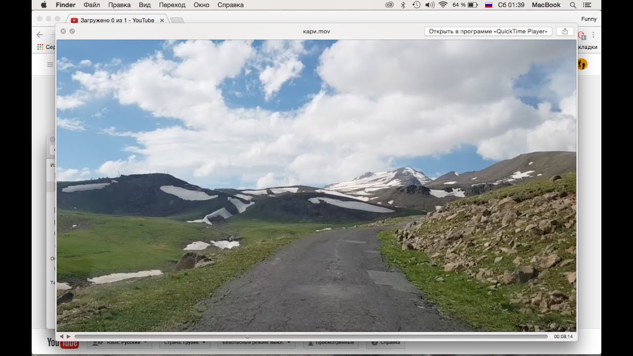This screenshot has height=356, width=633.
Task: Open the Apple menu
Action: (x=44, y=5)
